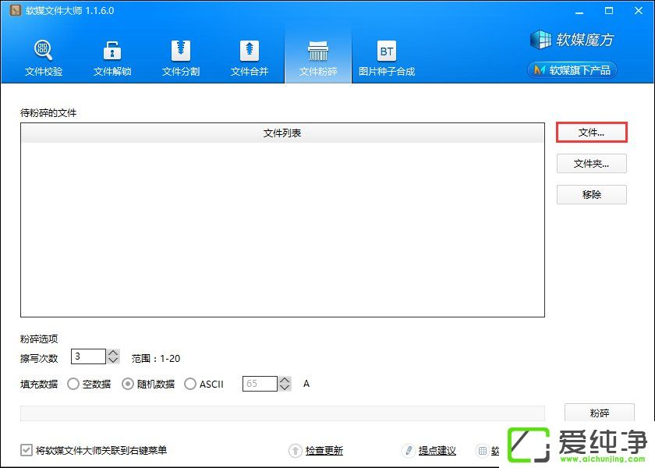Image resolution: width=655 pixels, height=468 pixels.
Task: Switch to the 文件合并 file merge tool
Action: tap(250, 58)
